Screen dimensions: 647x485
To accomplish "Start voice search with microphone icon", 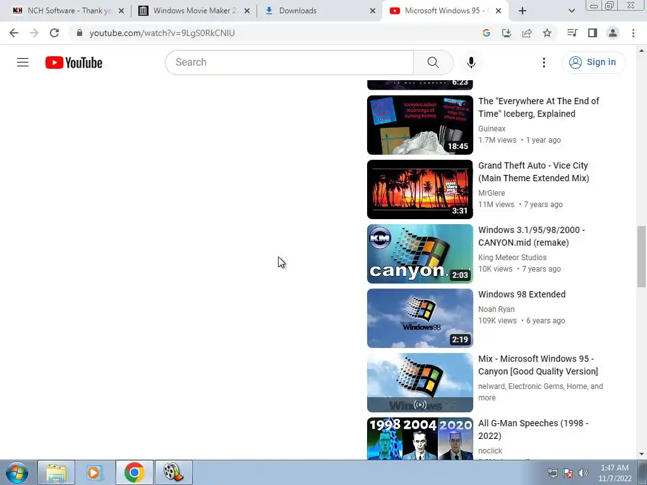I will pos(471,63).
